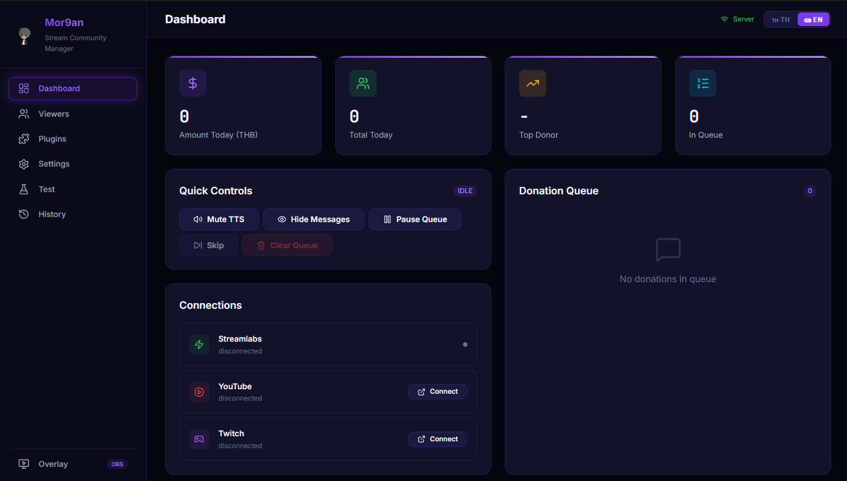The height and width of the screenshot is (481, 847).
Task: Pause the donation queue
Action: pos(415,219)
